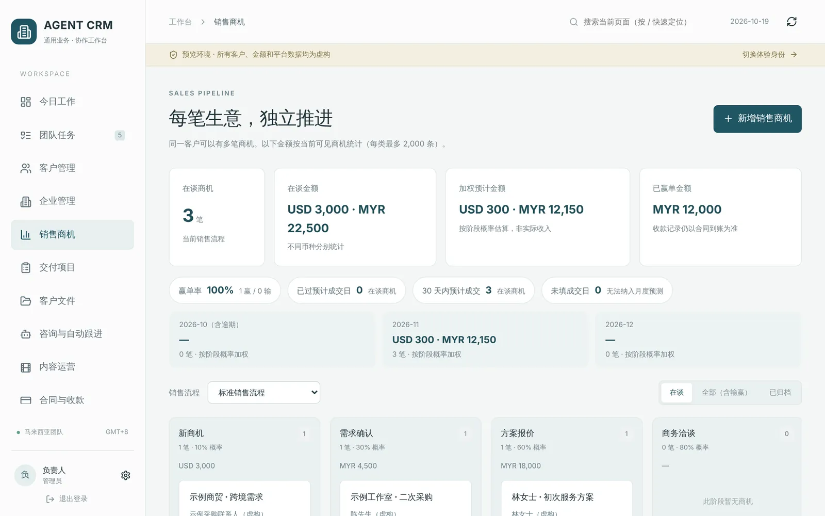Click the search magnifier icon
The width and height of the screenshot is (825, 516).
click(x=573, y=22)
